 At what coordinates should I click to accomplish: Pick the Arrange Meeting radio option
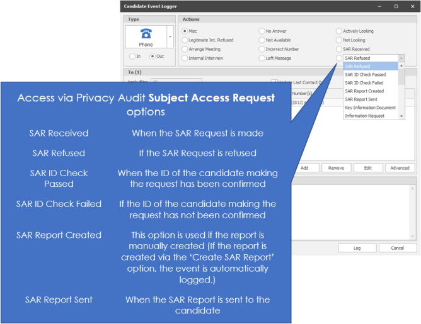185,49
